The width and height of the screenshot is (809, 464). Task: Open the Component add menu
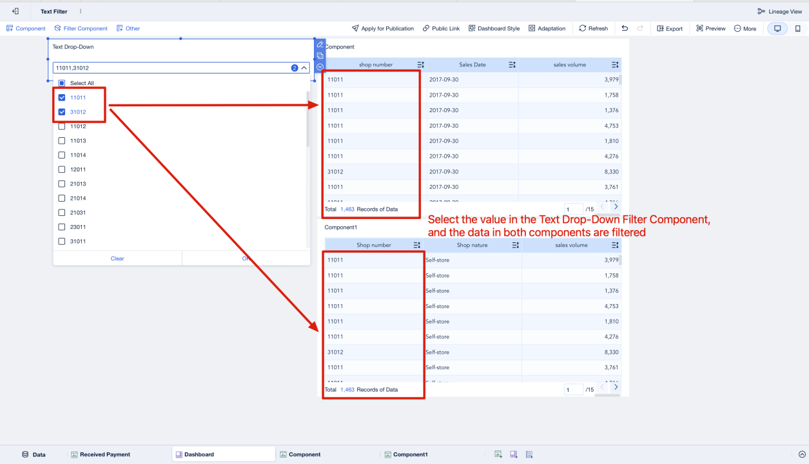26,28
